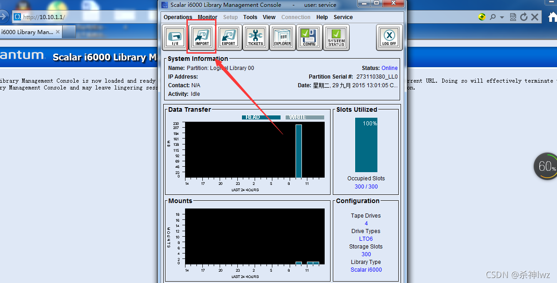This screenshot has height=283, width=557.
Task: Click the Scalar i6000 library type link
Action: click(366, 270)
